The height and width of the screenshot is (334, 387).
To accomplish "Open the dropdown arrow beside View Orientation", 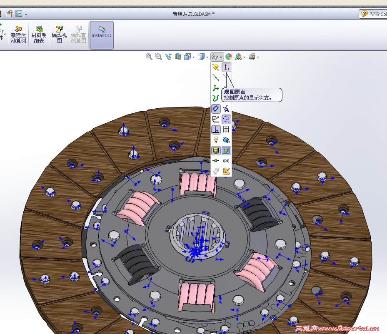I will point(193,57).
